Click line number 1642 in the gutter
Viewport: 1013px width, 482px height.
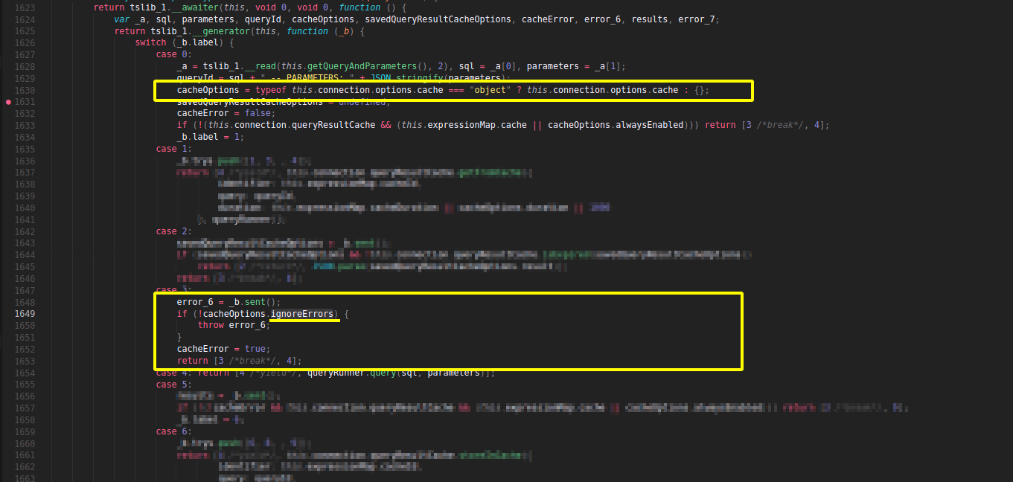click(x=25, y=231)
